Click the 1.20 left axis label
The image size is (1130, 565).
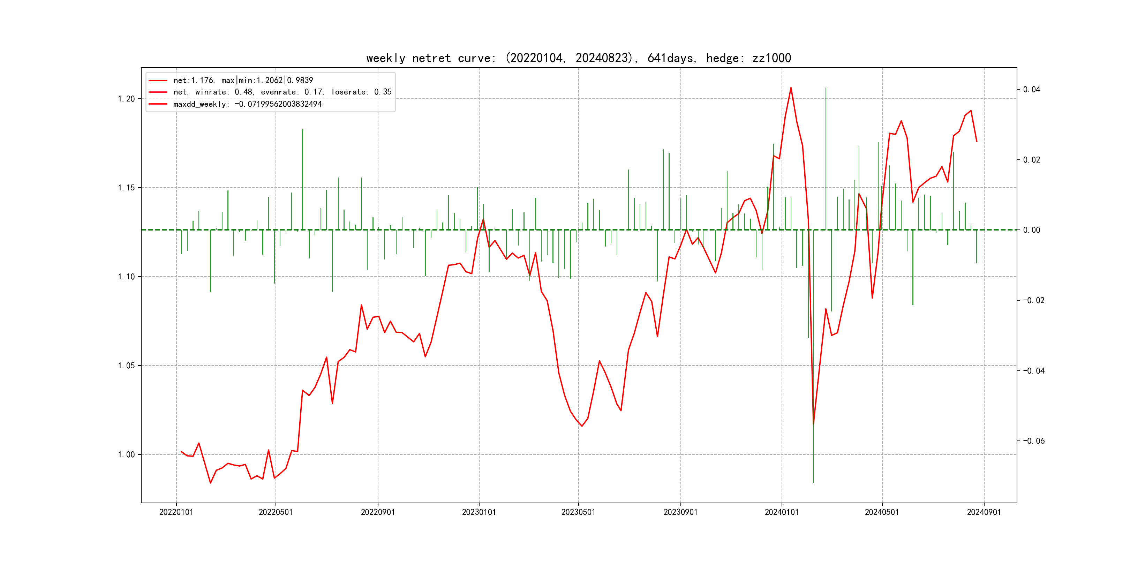pos(126,99)
